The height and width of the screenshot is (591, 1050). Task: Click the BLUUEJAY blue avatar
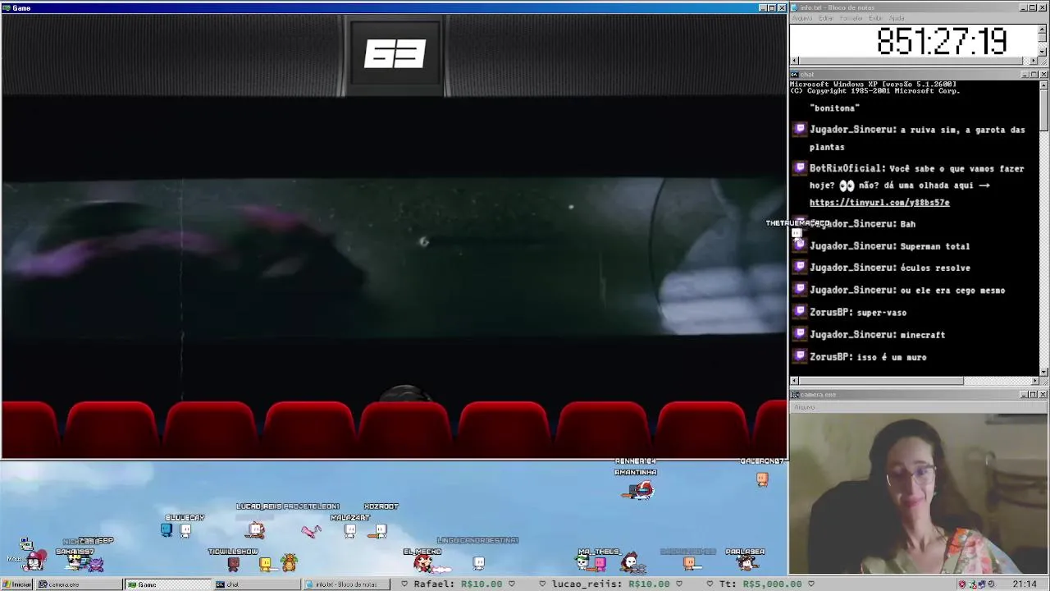coord(167,530)
